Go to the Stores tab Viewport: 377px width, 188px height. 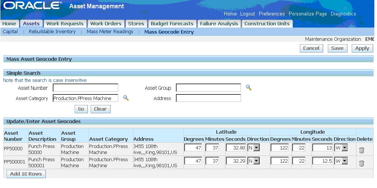tap(136, 24)
